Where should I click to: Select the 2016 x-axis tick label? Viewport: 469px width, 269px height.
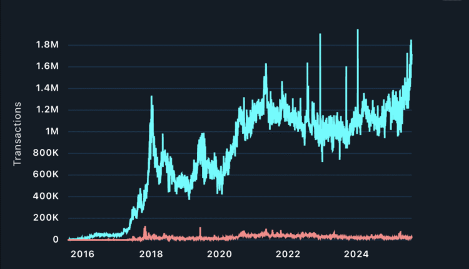83,254
